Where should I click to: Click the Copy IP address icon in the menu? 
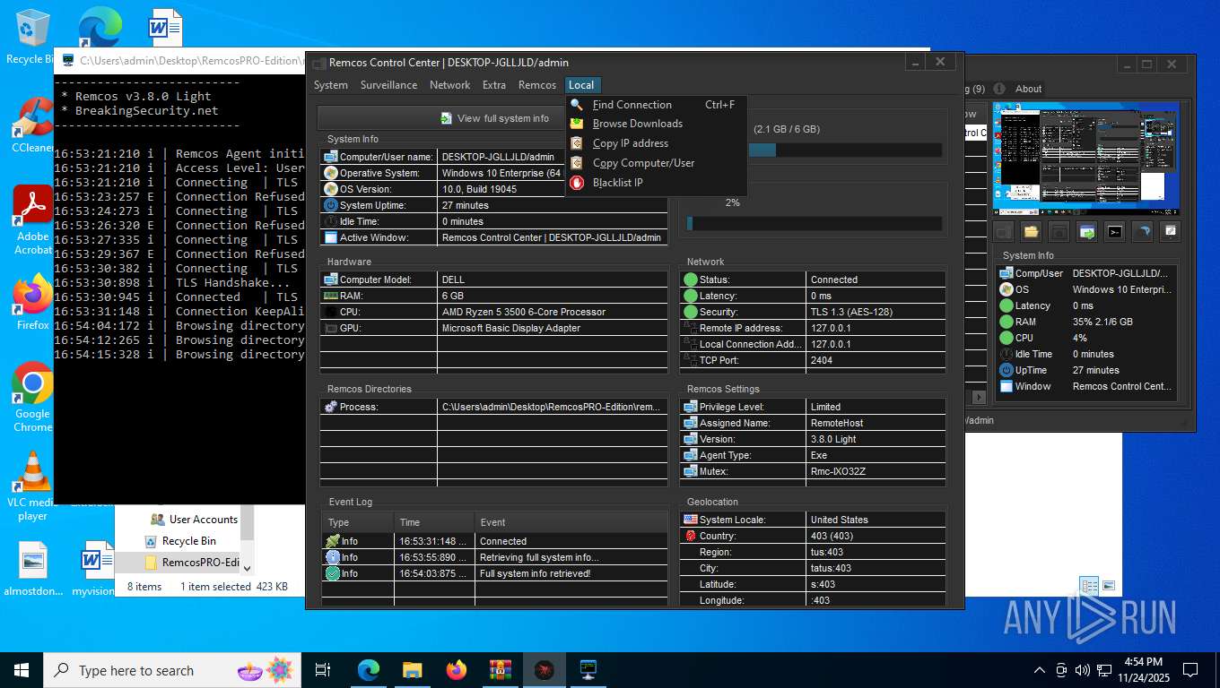577,143
